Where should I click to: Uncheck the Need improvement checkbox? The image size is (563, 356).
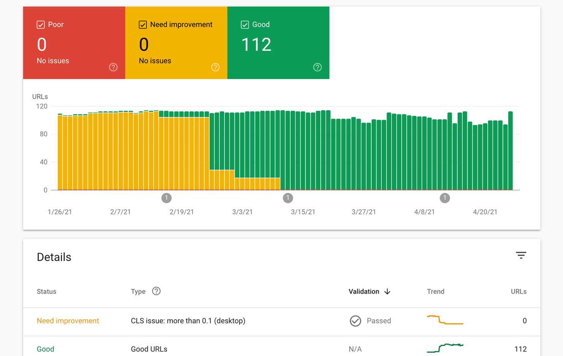(142, 24)
